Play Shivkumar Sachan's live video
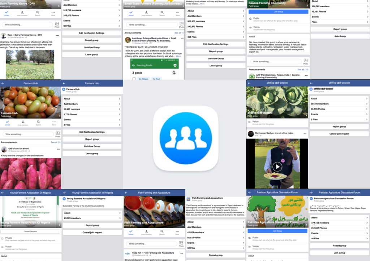The height and width of the screenshot is (261, 370). (x=277, y=167)
